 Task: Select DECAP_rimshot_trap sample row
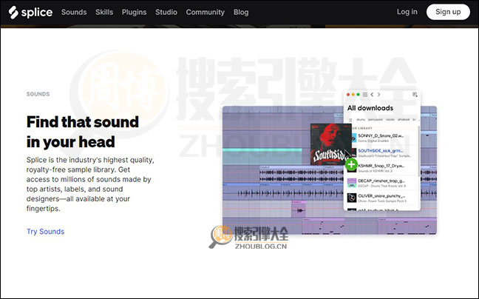(x=382, y=183)
